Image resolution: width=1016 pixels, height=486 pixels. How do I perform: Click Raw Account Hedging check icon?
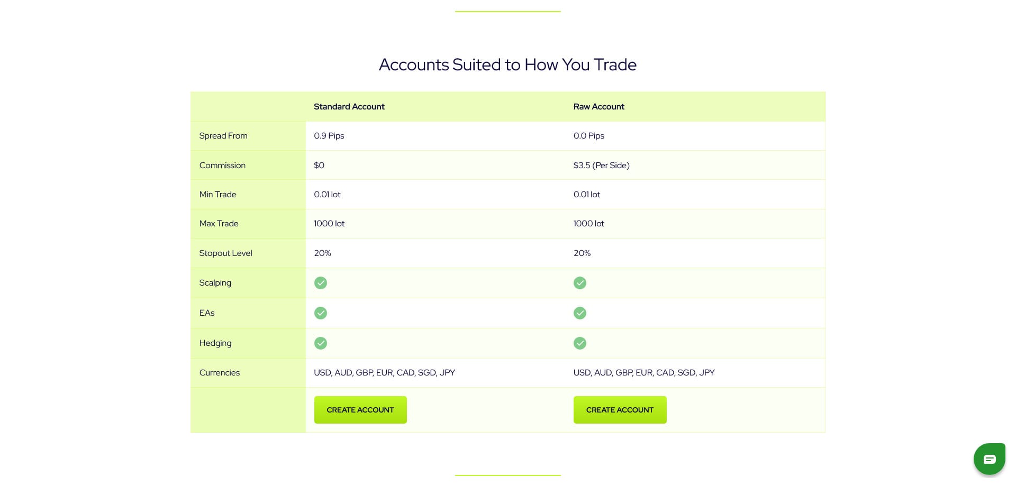[580, 343]
